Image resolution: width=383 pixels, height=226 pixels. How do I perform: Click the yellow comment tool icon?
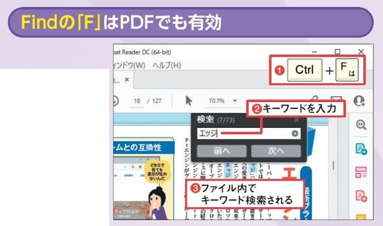point(361,217)
